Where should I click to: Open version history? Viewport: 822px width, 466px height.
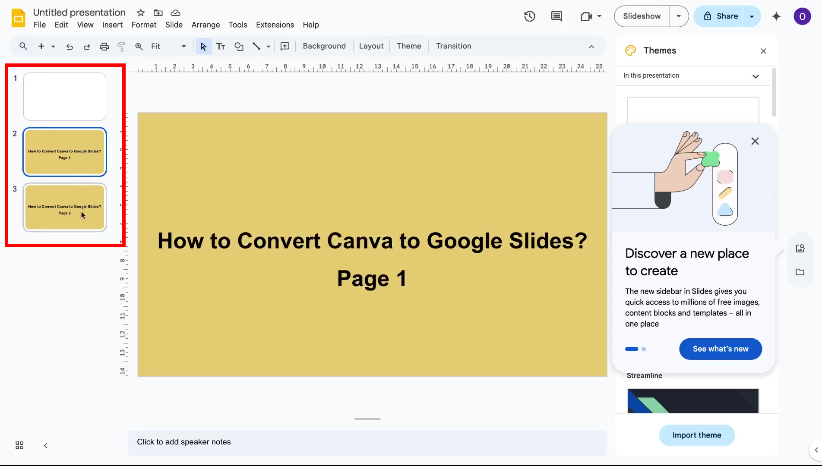pos(529,16)
